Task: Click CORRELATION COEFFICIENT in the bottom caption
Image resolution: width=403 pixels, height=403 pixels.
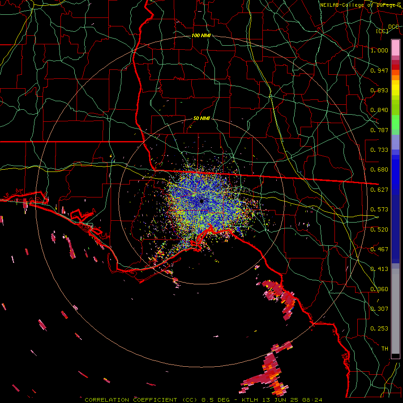Action: pos(131,400)
